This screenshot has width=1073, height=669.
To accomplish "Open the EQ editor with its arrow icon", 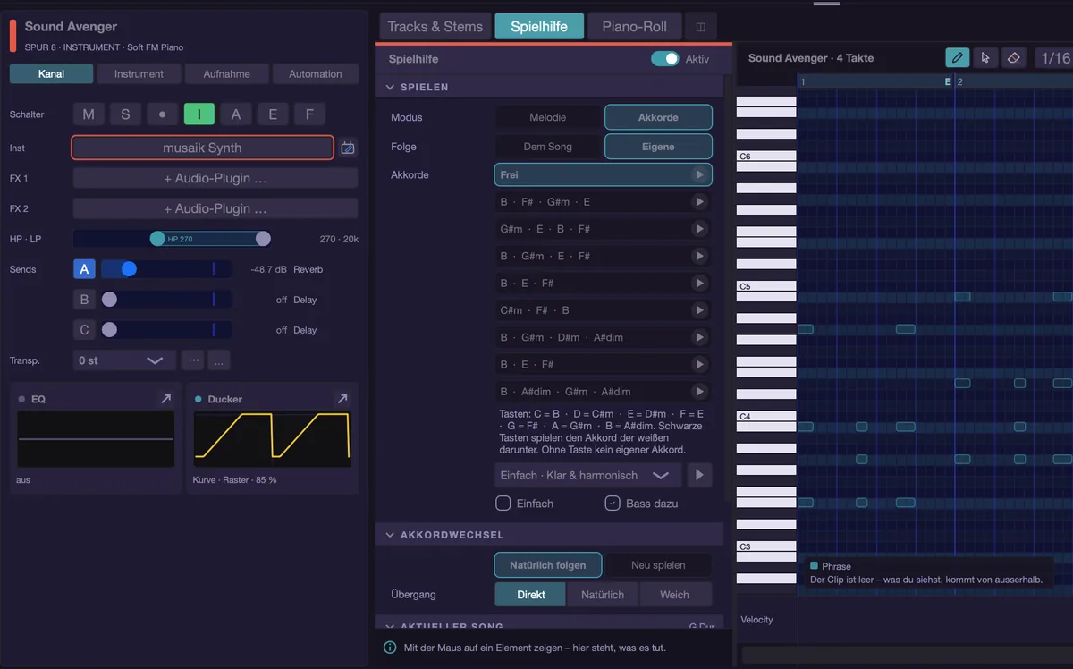I will coord(165,399).
